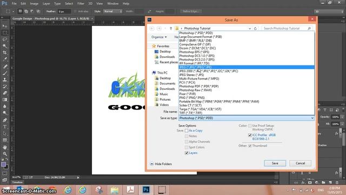The height and width of the screenshot is (195, 346).
Task: Toggle the Notes checkbox
Action: (187, 136)
